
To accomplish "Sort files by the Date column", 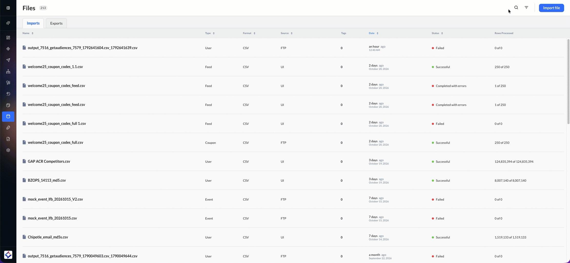I will tap(374, 33).
